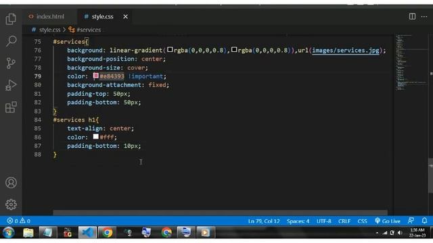Screen dimensions: 433x243
Task: Click Ln 79, Col 12 in status bar
Action: point(264,221)
